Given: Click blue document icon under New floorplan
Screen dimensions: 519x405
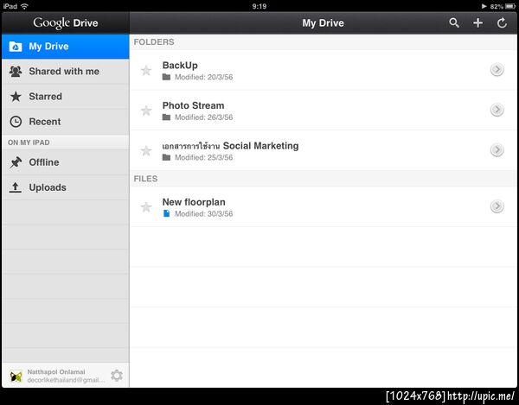Looking at the screenshot, I should 166,214.
